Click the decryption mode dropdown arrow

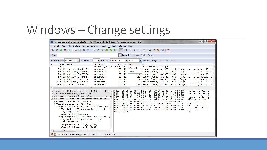140,60
